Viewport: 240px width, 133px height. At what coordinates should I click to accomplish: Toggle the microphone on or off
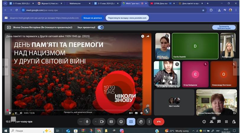(87, 121)
